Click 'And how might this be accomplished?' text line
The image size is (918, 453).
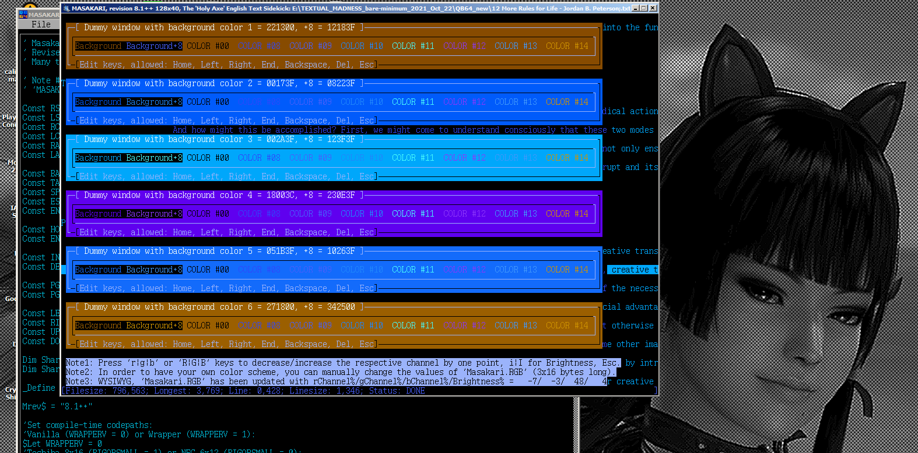413,130
